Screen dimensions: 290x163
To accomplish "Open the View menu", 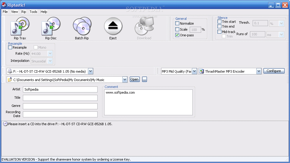I will click(x=14, y=12).
